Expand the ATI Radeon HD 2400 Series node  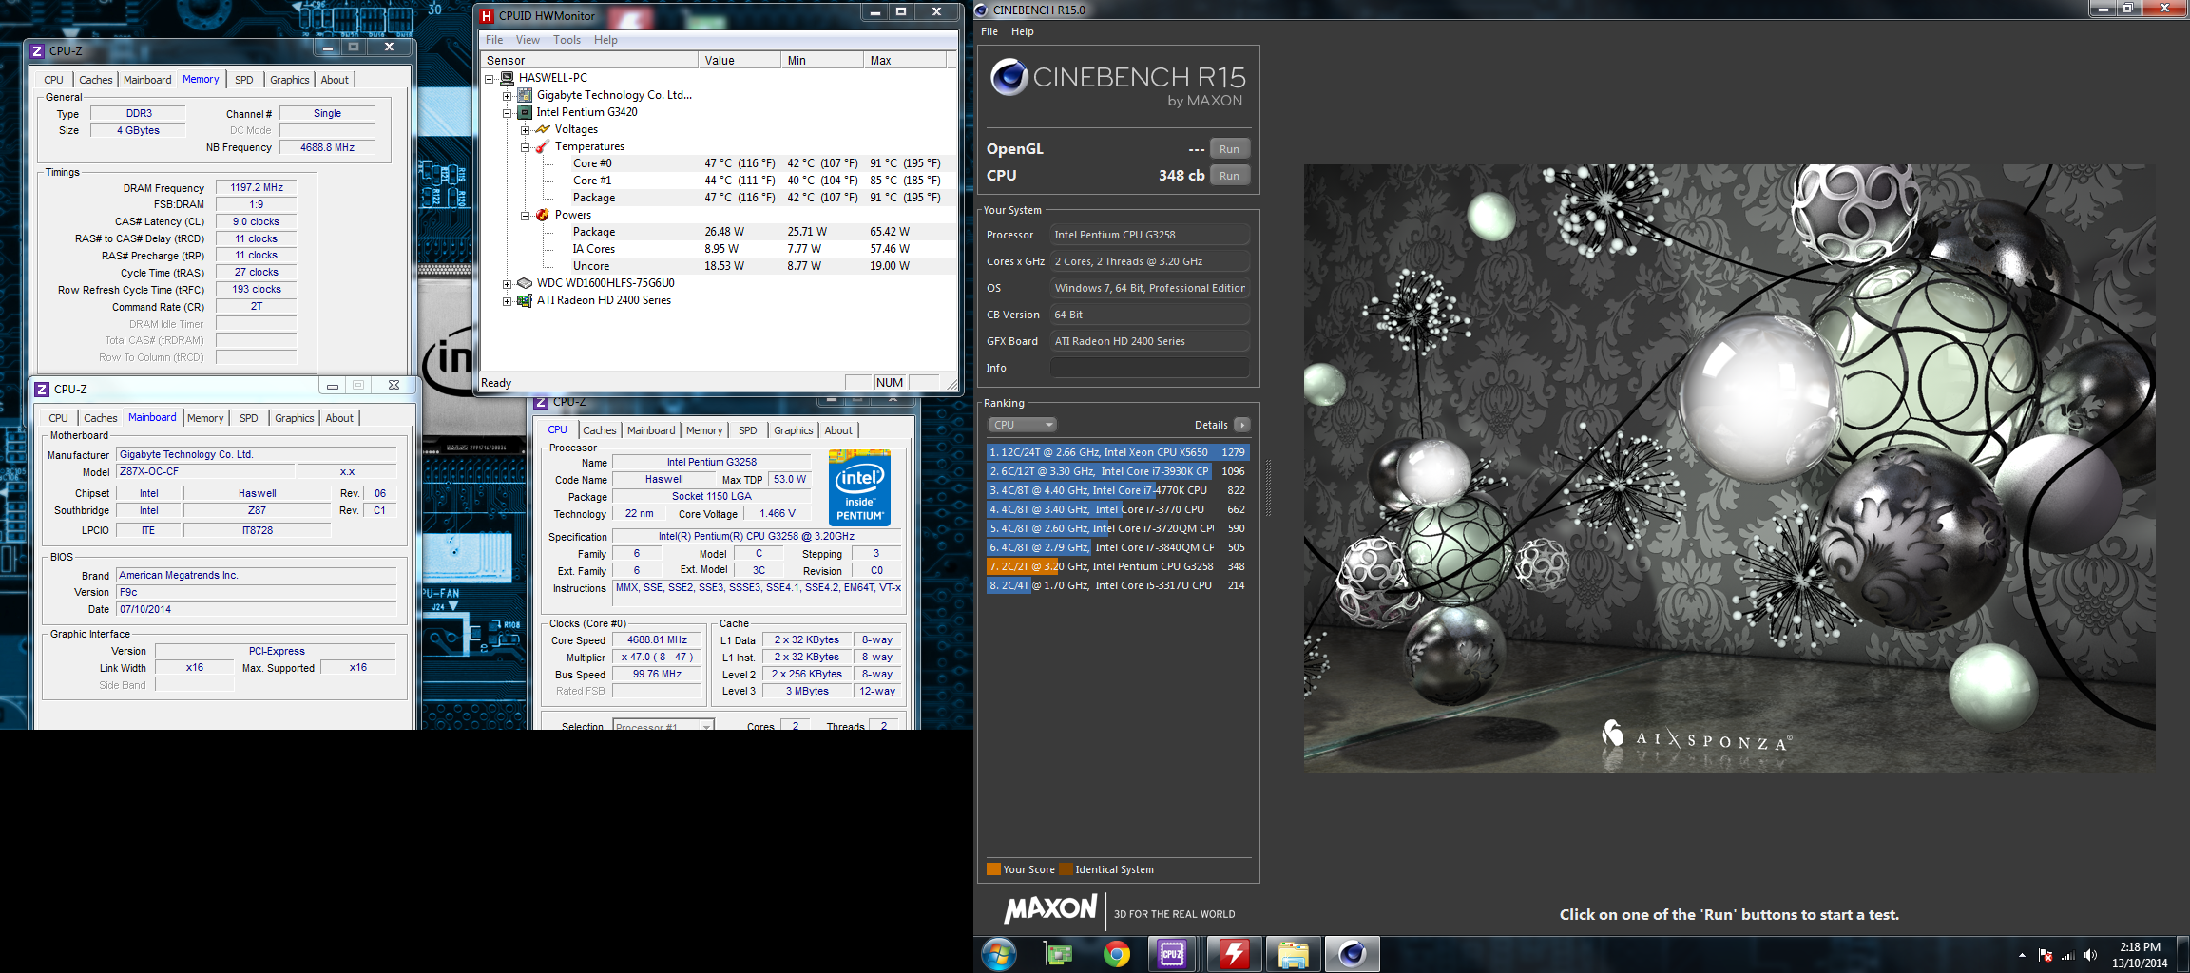coord(508,301)
